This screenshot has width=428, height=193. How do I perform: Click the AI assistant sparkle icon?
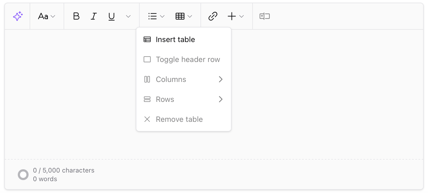(x=17, y=16)
